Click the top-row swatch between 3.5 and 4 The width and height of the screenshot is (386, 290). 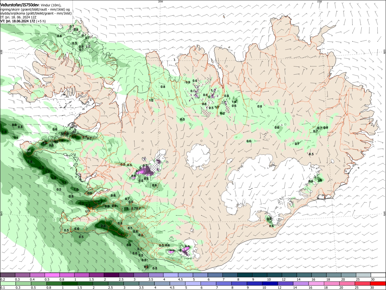tap(155, 275)
